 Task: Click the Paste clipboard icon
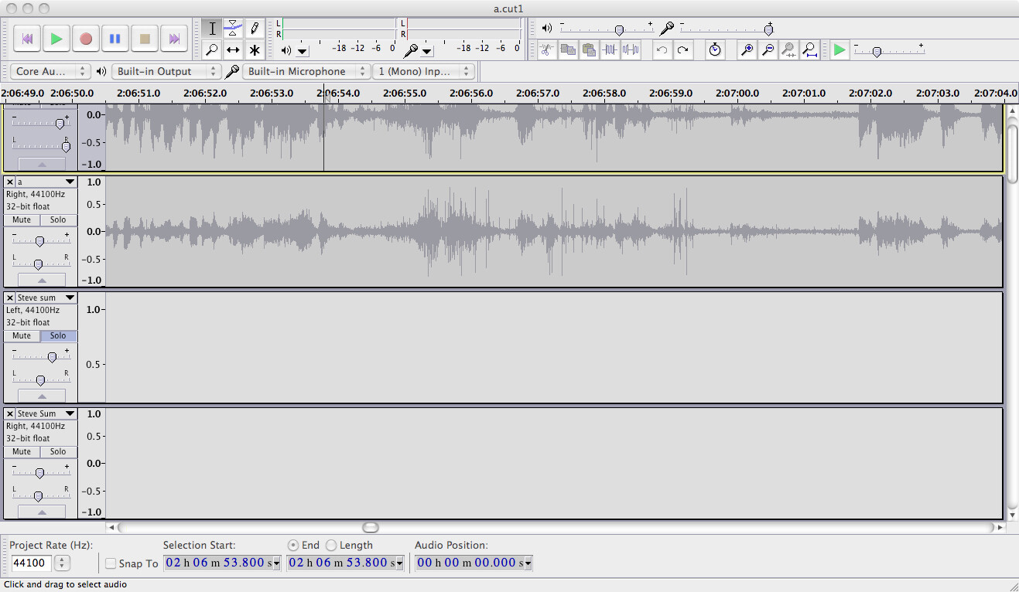pos(589,50)
